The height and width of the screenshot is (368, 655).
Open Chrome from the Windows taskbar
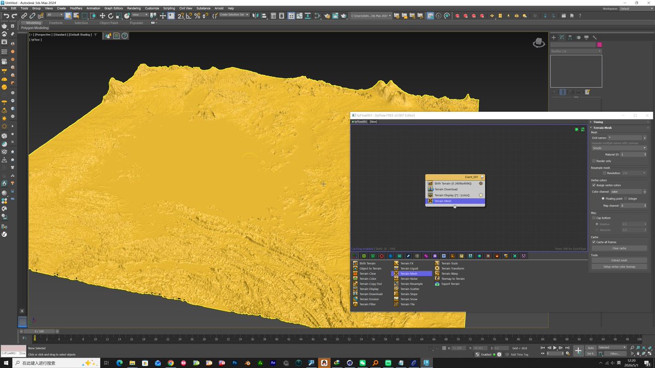tap(171, 363)
